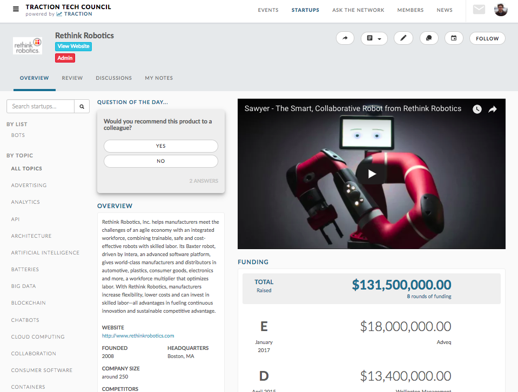Open Ask the Network page
Viewport: 518px width, 392px height.
(x=358, y=10)
